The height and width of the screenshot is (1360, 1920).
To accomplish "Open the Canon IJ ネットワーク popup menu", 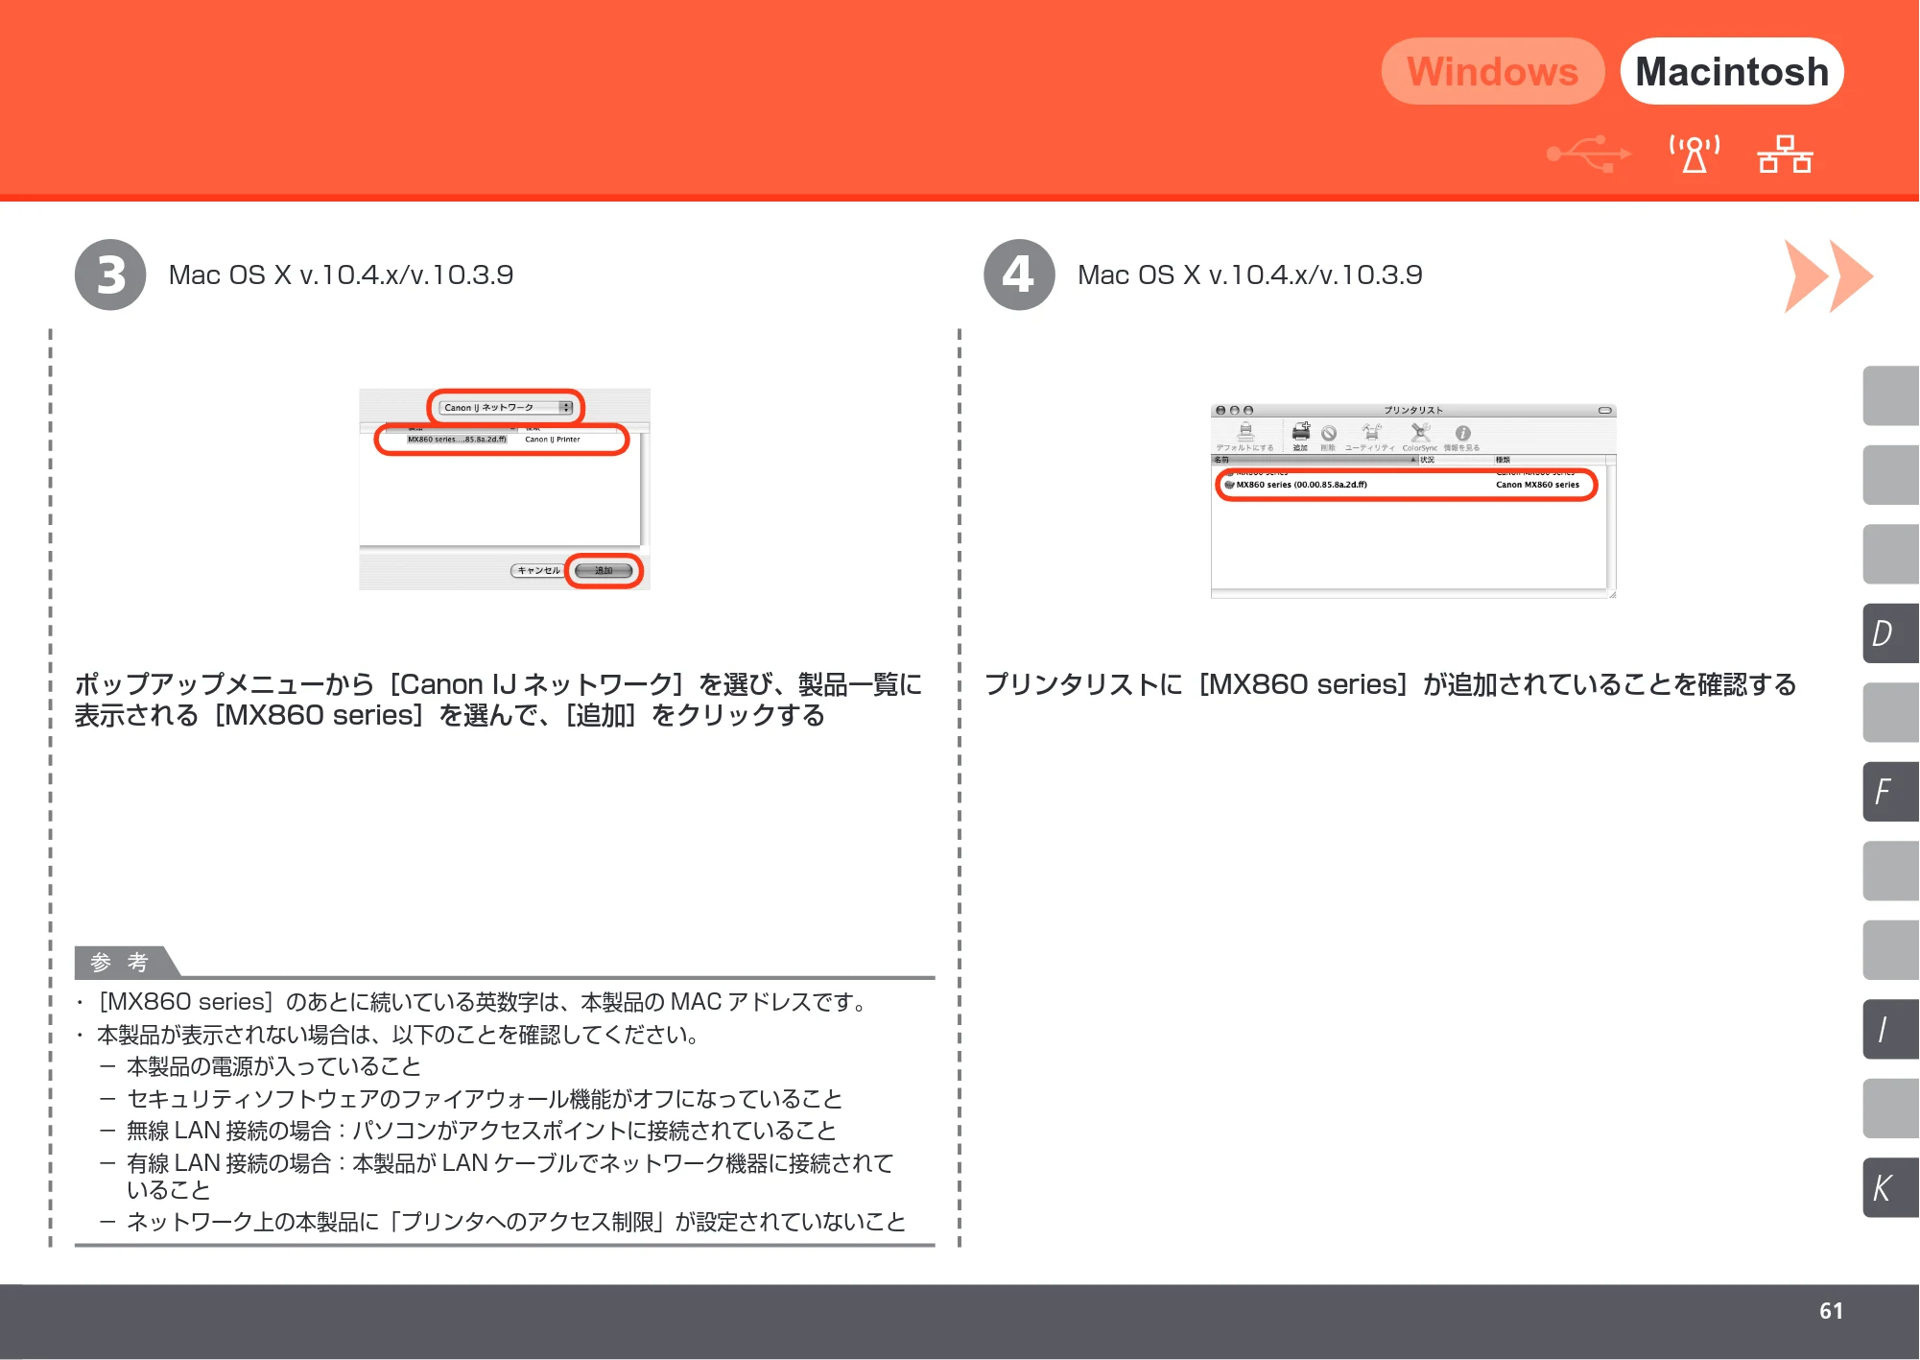I will (x=507, y=408).
